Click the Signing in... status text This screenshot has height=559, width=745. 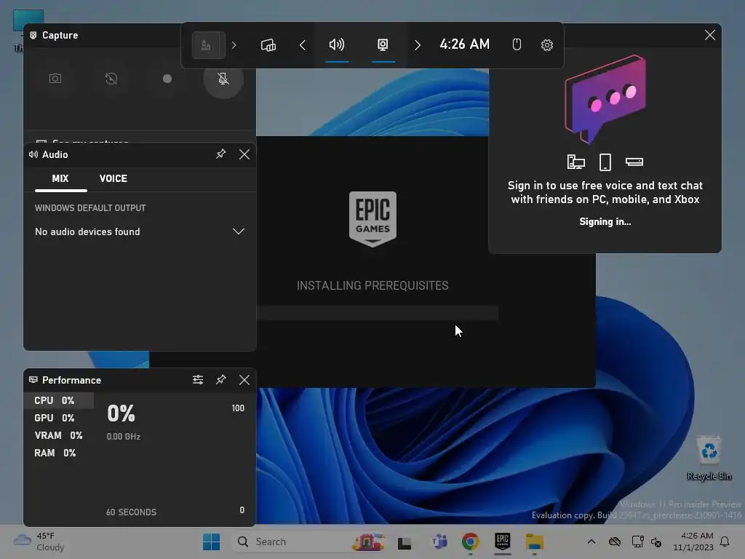point(605,221)
